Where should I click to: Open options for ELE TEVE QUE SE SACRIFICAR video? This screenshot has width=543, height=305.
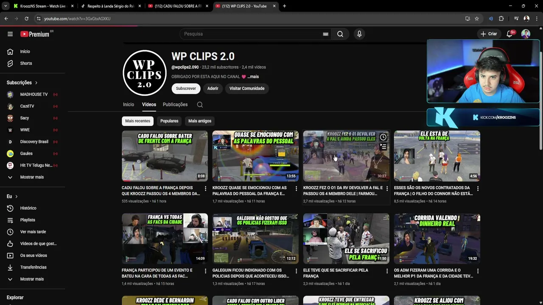tap(387, 271)
